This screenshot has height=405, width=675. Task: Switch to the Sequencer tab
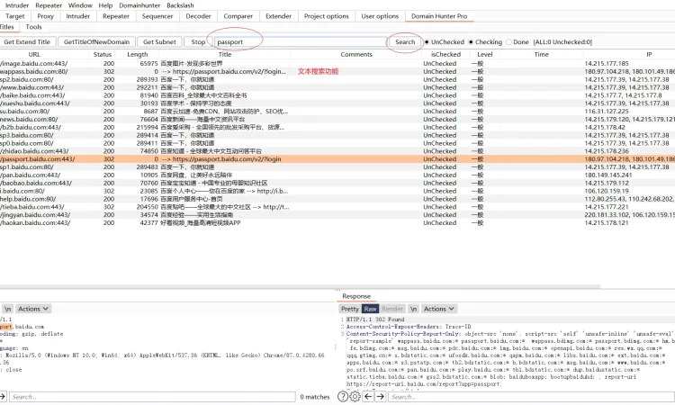157,16
